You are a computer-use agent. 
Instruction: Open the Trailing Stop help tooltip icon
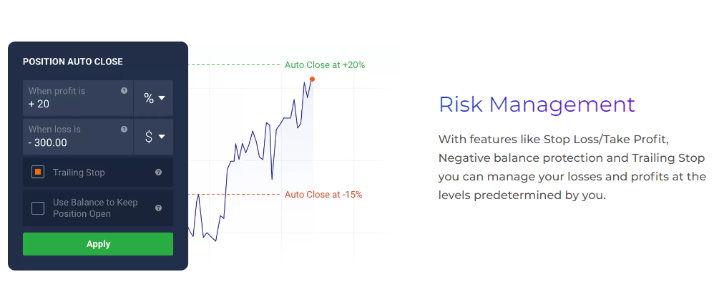click(158, 173)
